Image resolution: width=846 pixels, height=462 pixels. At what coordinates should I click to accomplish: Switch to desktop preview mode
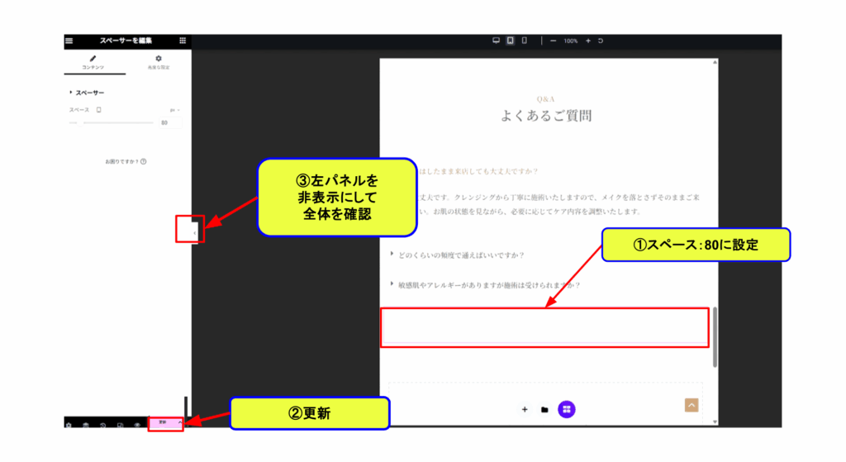496,40
